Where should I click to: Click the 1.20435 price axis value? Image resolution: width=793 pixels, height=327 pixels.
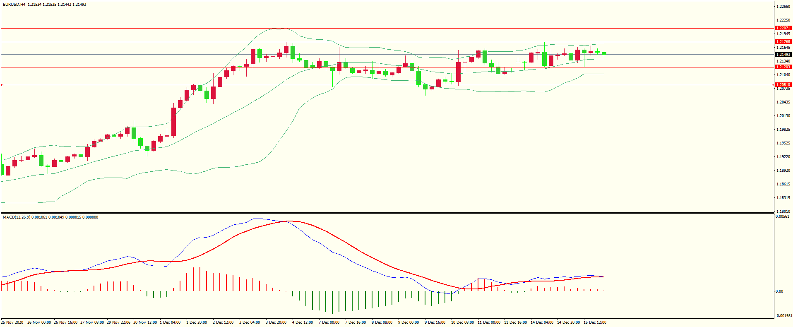pyautogui.click(x=783, y=102)
